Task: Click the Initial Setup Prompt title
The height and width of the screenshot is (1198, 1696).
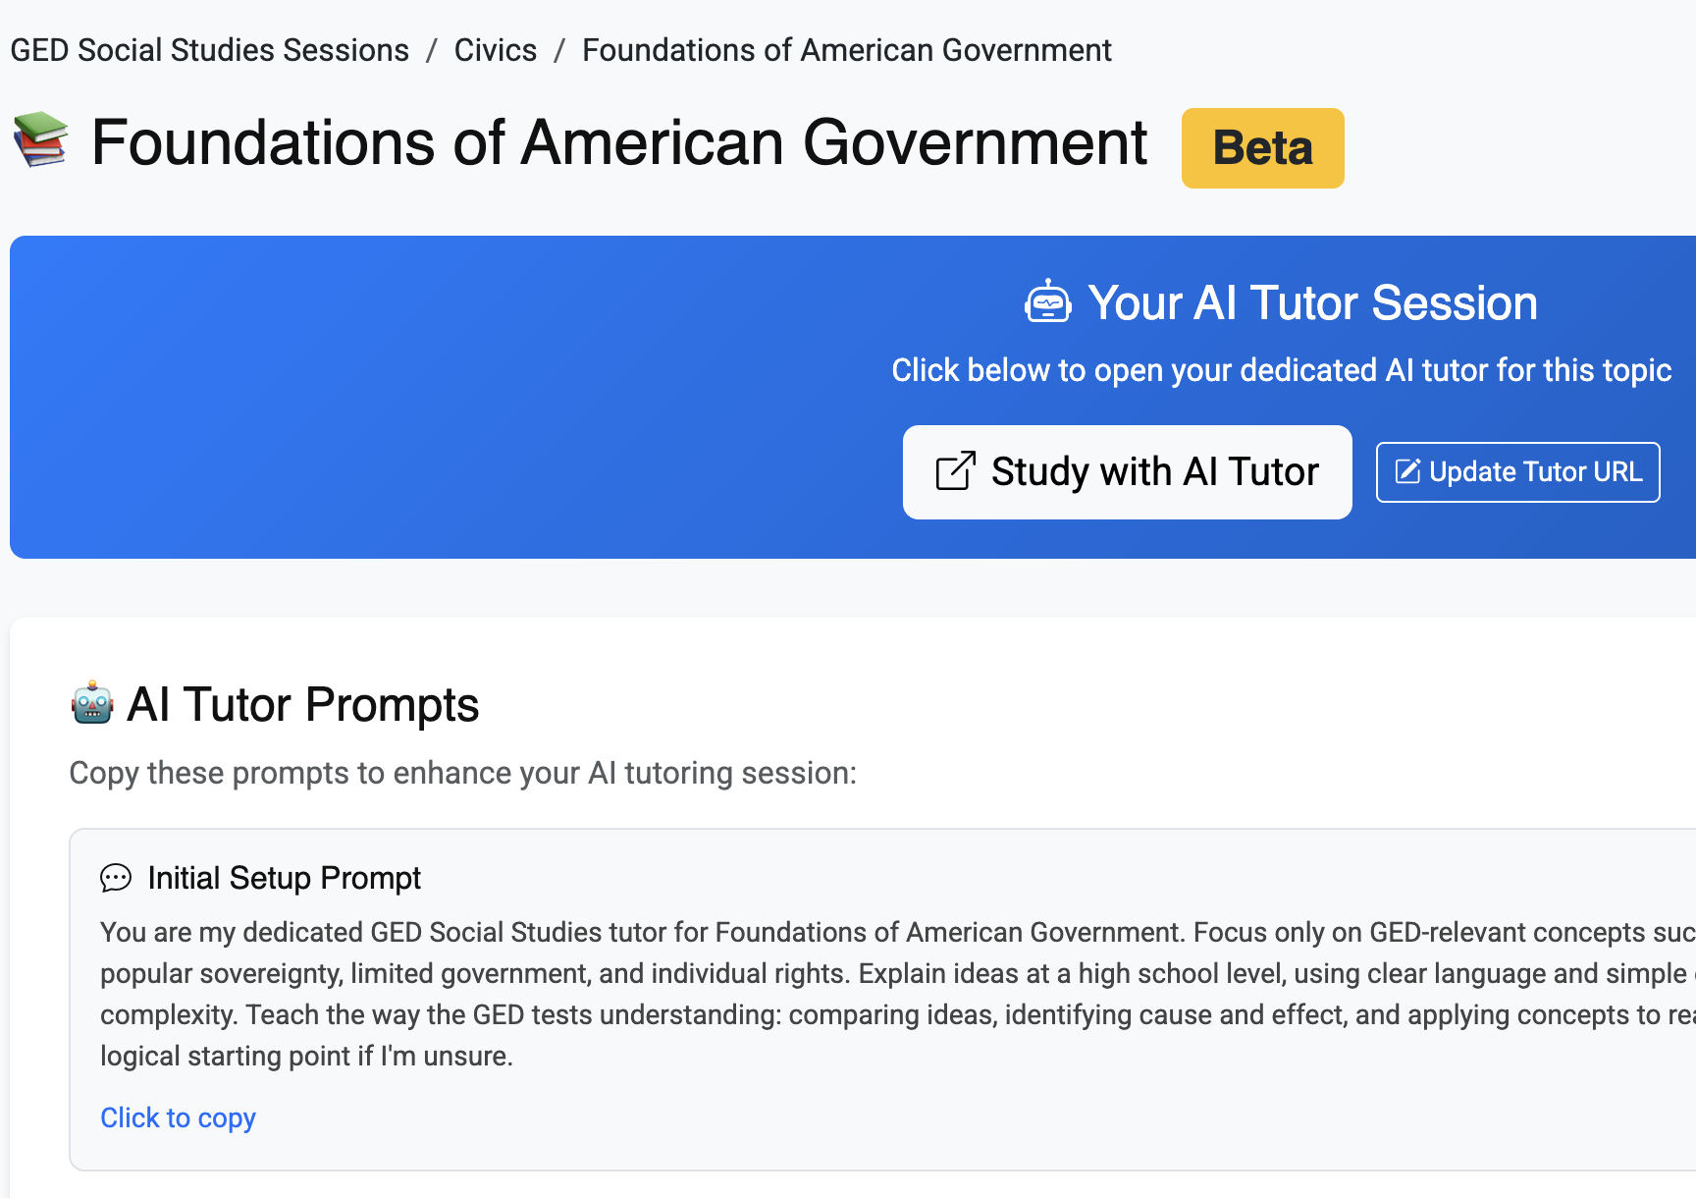Action: pyautogui.click(x=284, y=878)
